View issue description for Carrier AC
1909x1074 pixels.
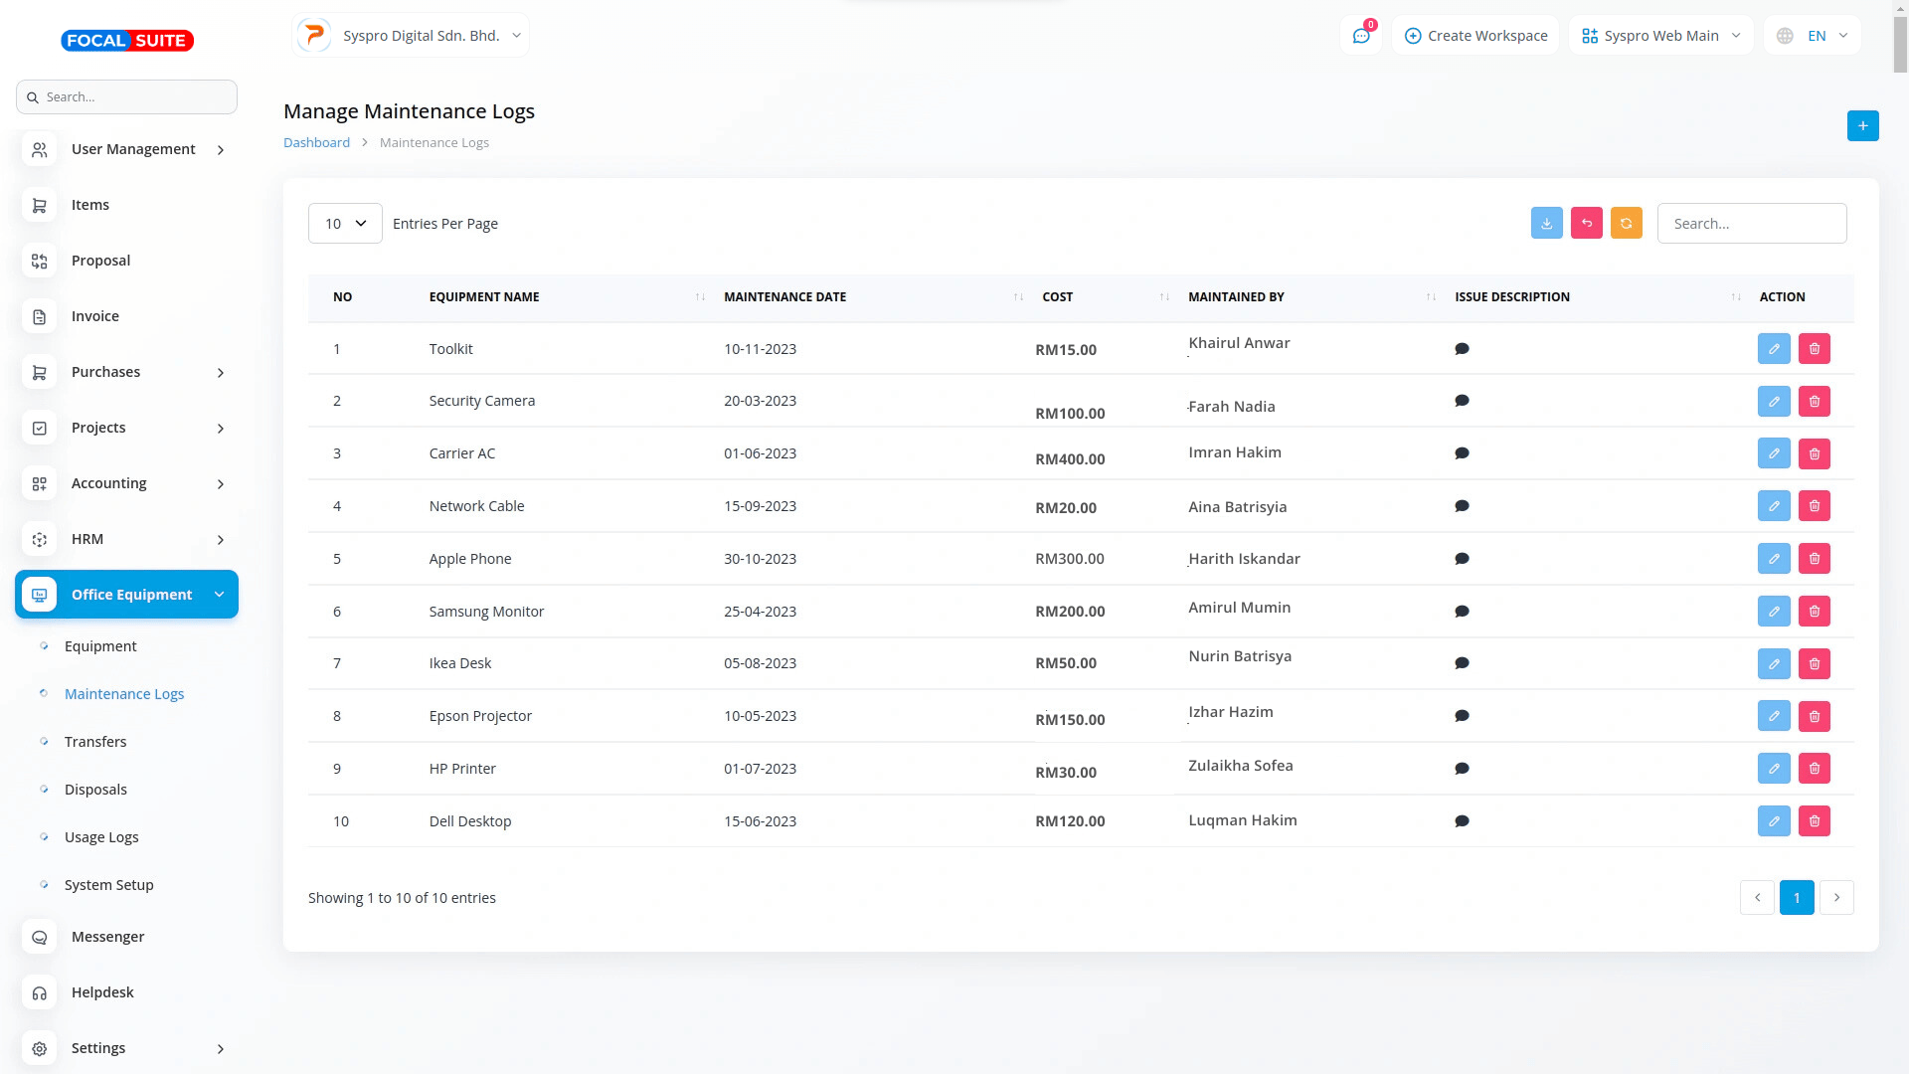coord(1462,453)
